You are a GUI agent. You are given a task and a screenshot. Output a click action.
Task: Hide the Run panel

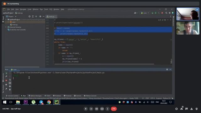coord(170,69)
